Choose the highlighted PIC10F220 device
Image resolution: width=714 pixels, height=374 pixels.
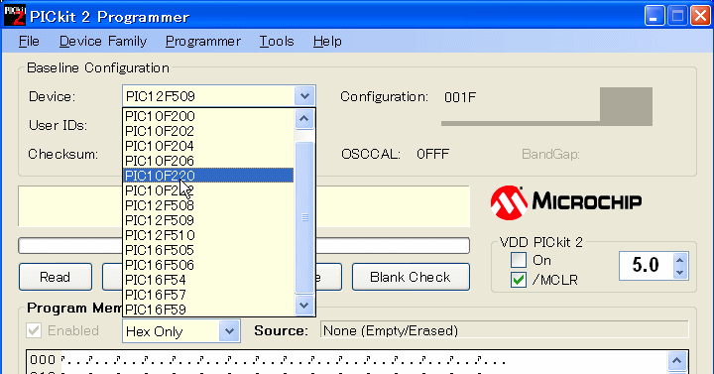208,176
